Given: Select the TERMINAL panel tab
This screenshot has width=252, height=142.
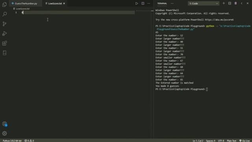Looking at the screenshot, I should [x=162, y=4].
